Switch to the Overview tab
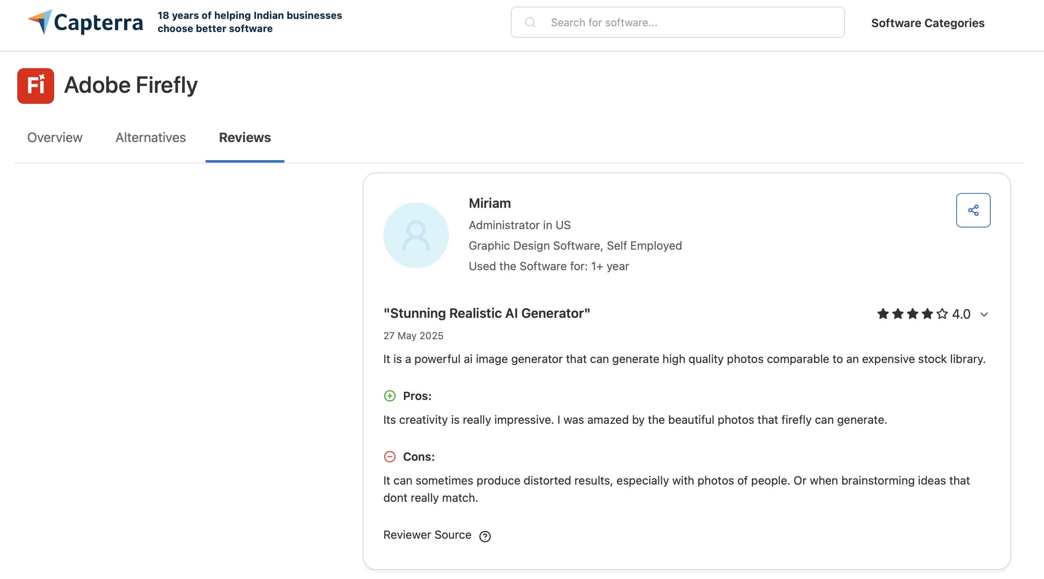 pos(55,138)
